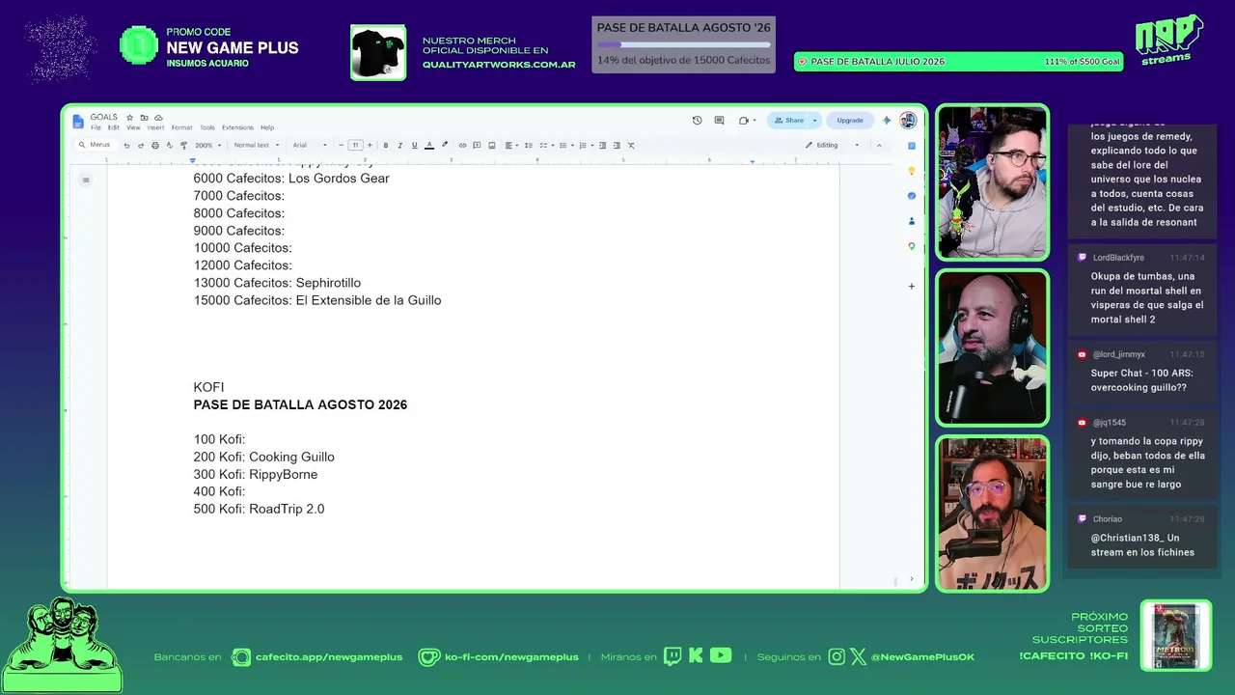The image size is (1235, 695).
Task: Open the Editing mode dropdown
Action: (832, 146)
